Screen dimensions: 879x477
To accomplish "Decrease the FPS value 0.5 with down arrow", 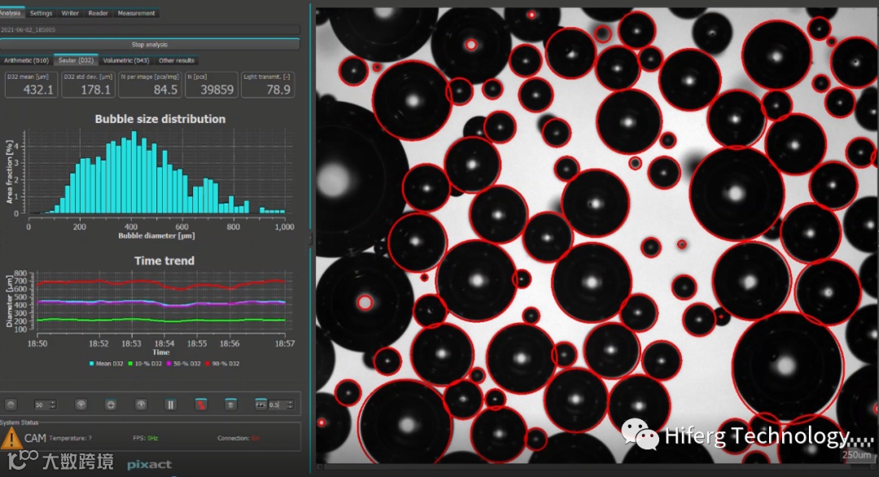I will coord(290,407).
